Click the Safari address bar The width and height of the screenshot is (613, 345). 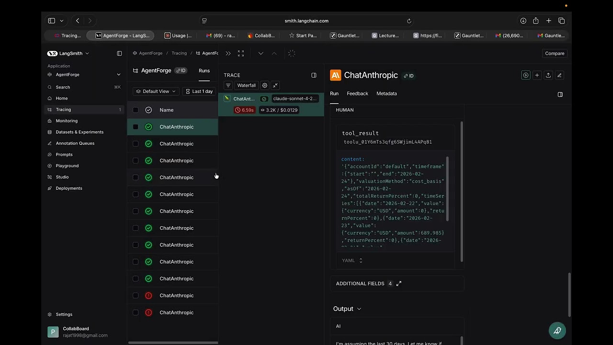tap(306, 21)
